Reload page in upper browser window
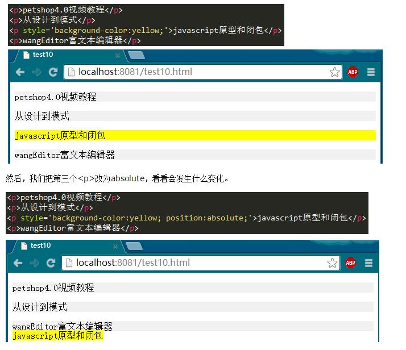Screen dimensions: 406x350 click(x=53, y=72)
